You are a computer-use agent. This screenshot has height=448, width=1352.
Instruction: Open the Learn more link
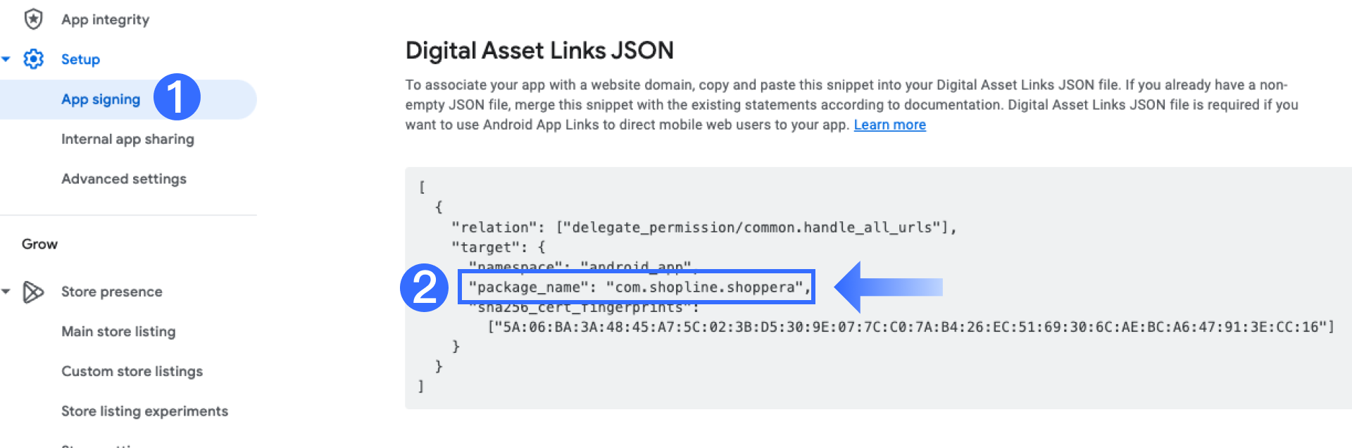[889, 124]
